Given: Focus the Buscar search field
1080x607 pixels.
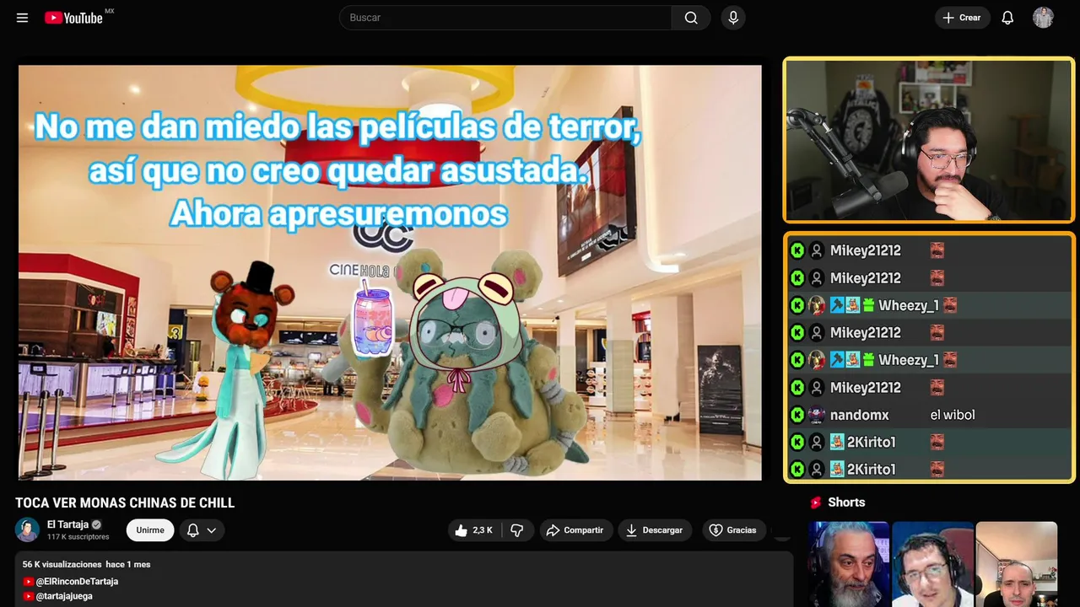Looking at the screenshot, I should coord(505,18).
